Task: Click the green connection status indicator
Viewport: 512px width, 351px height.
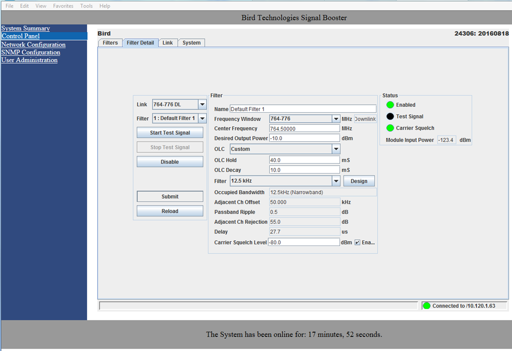Action: [426, 306]
